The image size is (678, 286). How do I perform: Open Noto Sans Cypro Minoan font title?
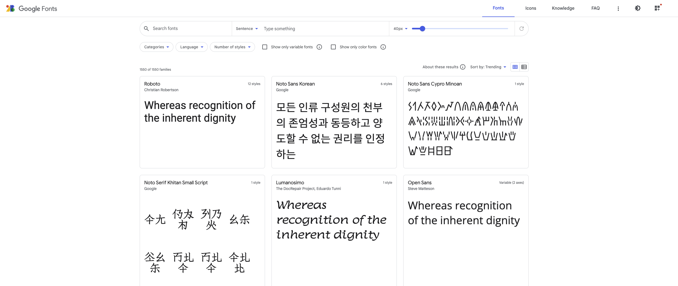click(435, 84)
